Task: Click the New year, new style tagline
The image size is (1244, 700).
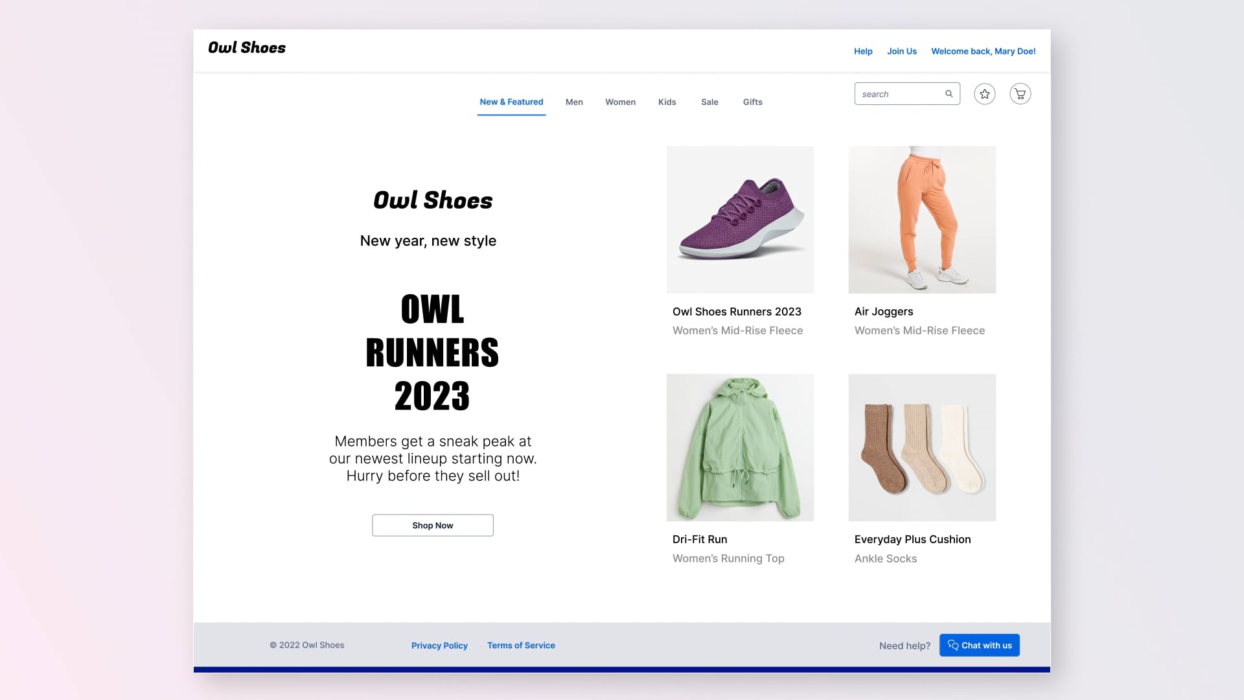Action: (428, 241)
